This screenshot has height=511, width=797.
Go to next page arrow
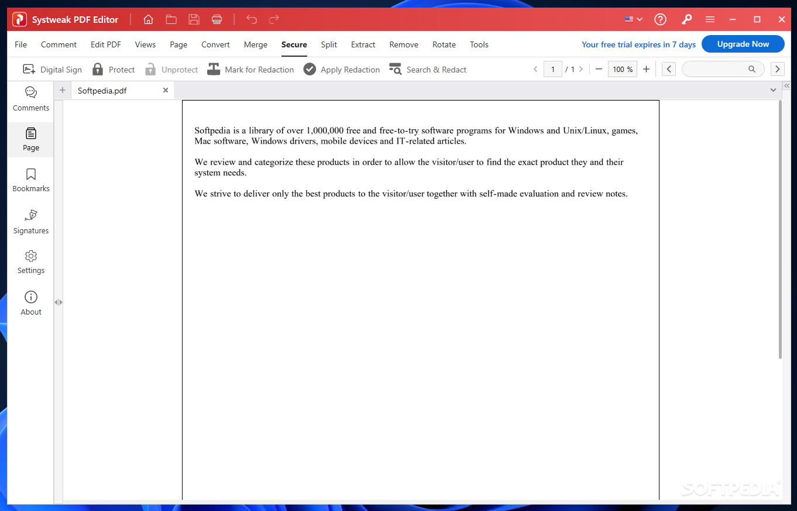pos(581,69)
